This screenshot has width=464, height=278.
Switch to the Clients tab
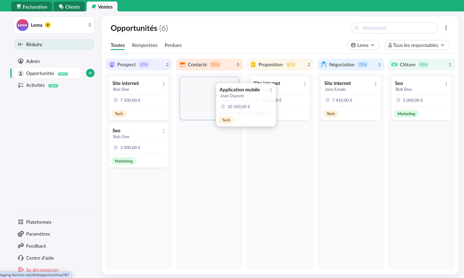tap(69, 7)
